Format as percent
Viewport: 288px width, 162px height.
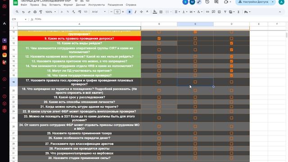[x=68, y=12]
